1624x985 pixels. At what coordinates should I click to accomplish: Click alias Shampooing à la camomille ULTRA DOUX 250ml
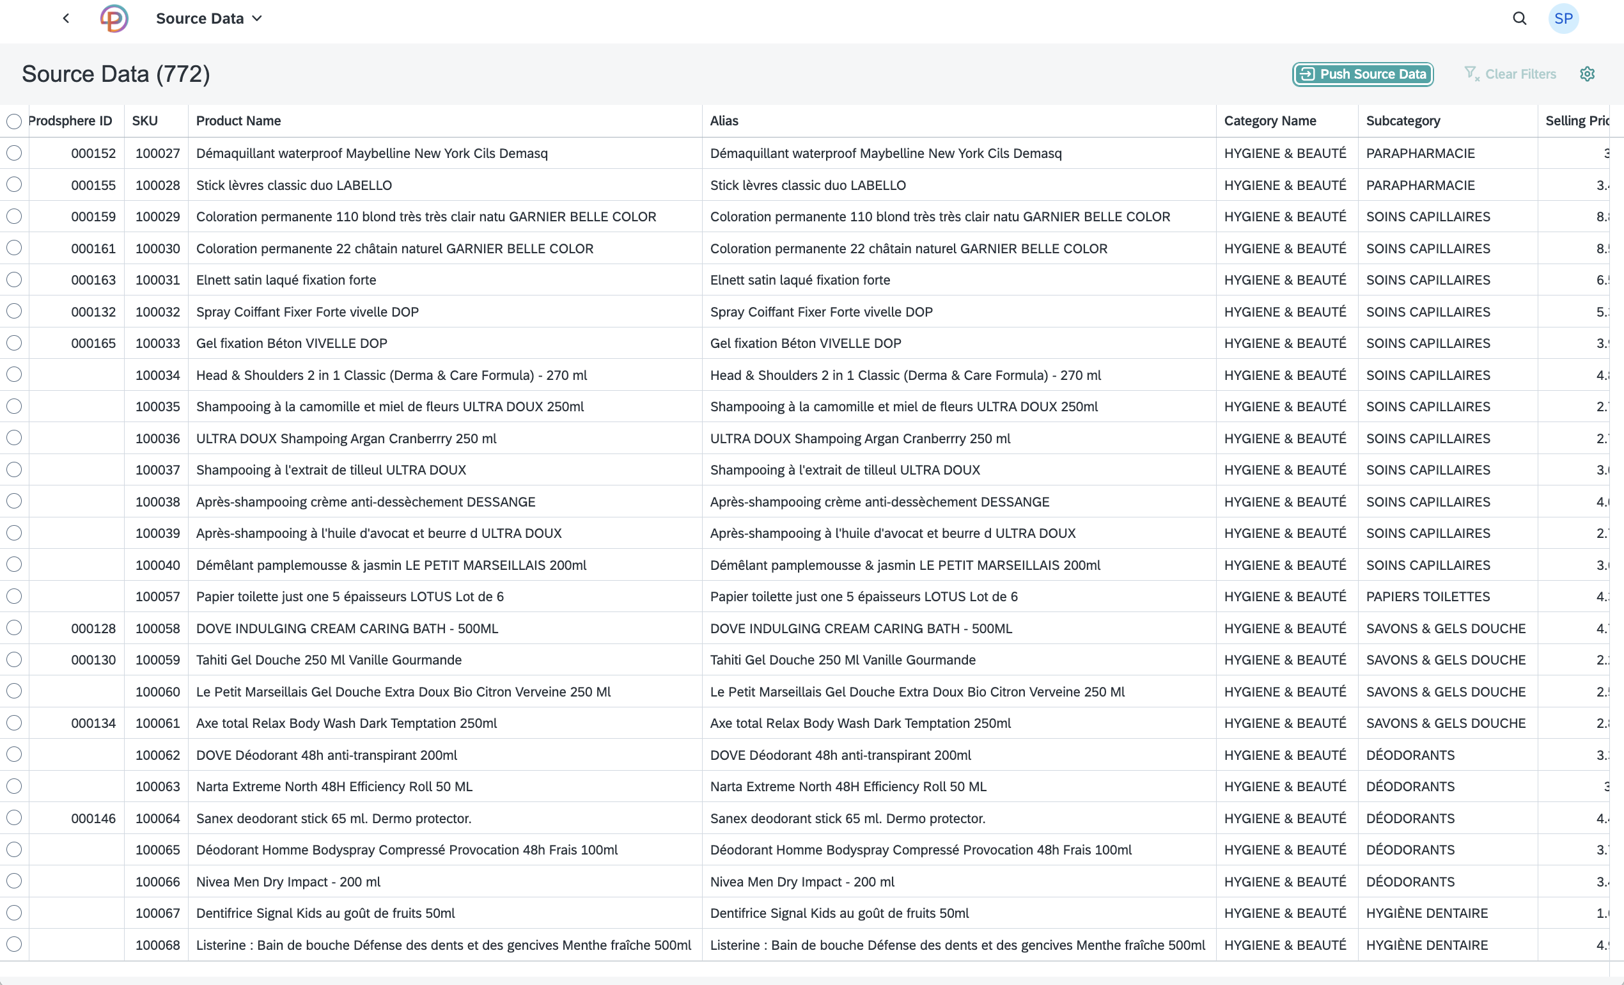pos(903,407)
